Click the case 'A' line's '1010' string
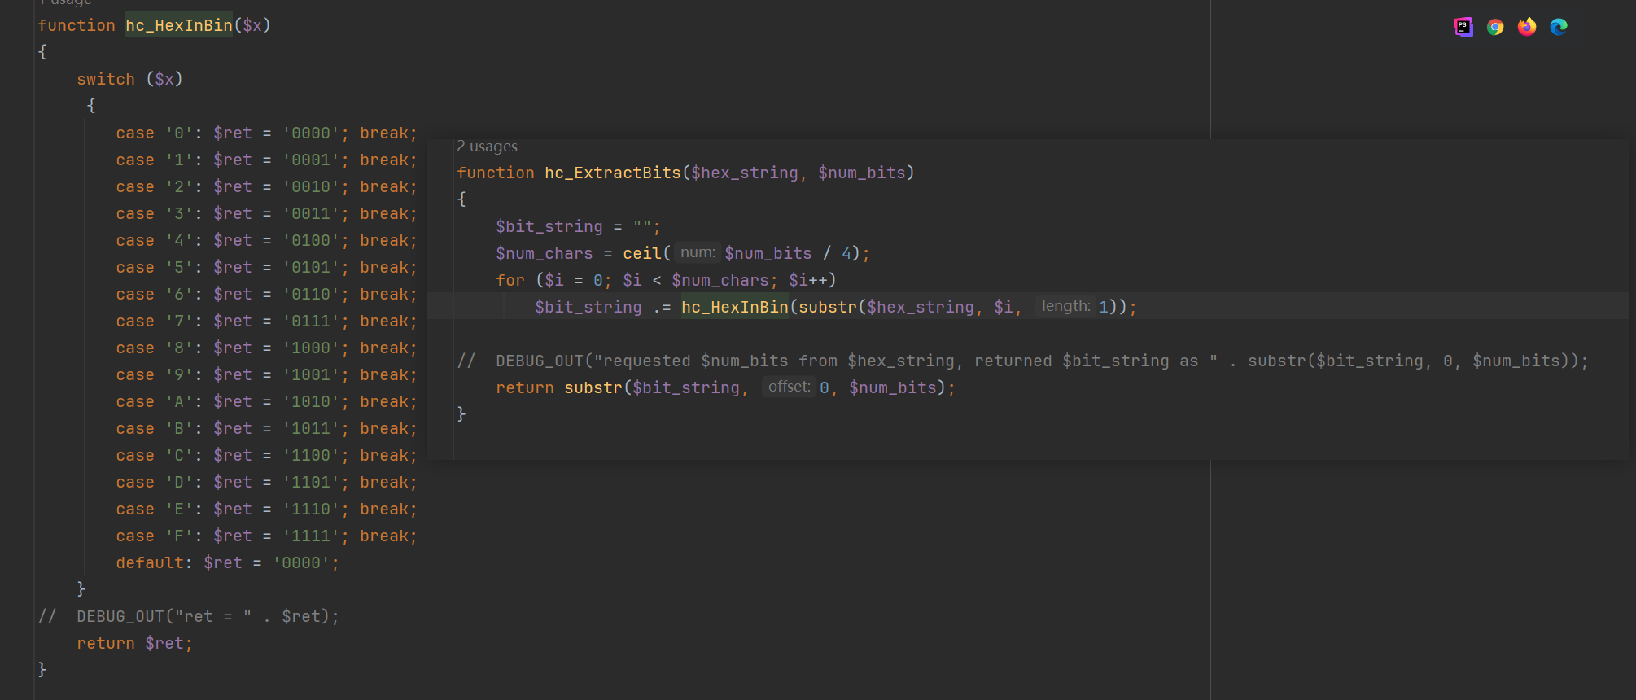Image resolution: width=1636 pixels, height=700 pixels. tap(311, 401)
